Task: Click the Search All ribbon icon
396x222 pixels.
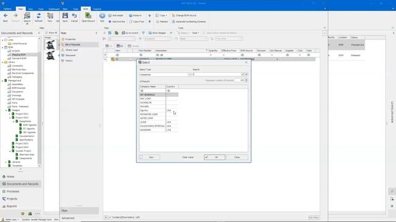Action: pyautogui.click(x=27, y=18)
